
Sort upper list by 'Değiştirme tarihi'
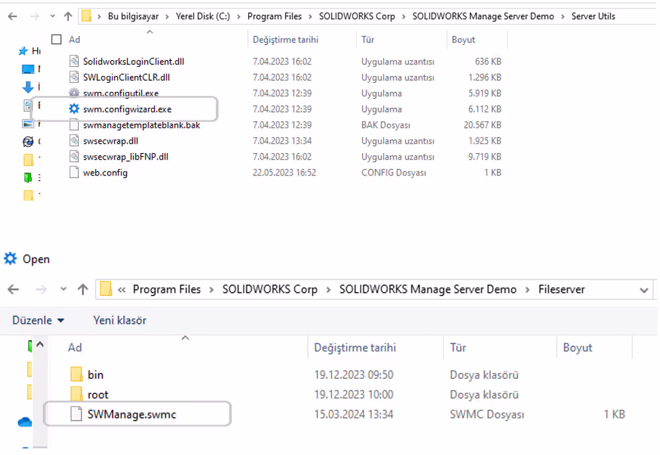click(285, 40)
